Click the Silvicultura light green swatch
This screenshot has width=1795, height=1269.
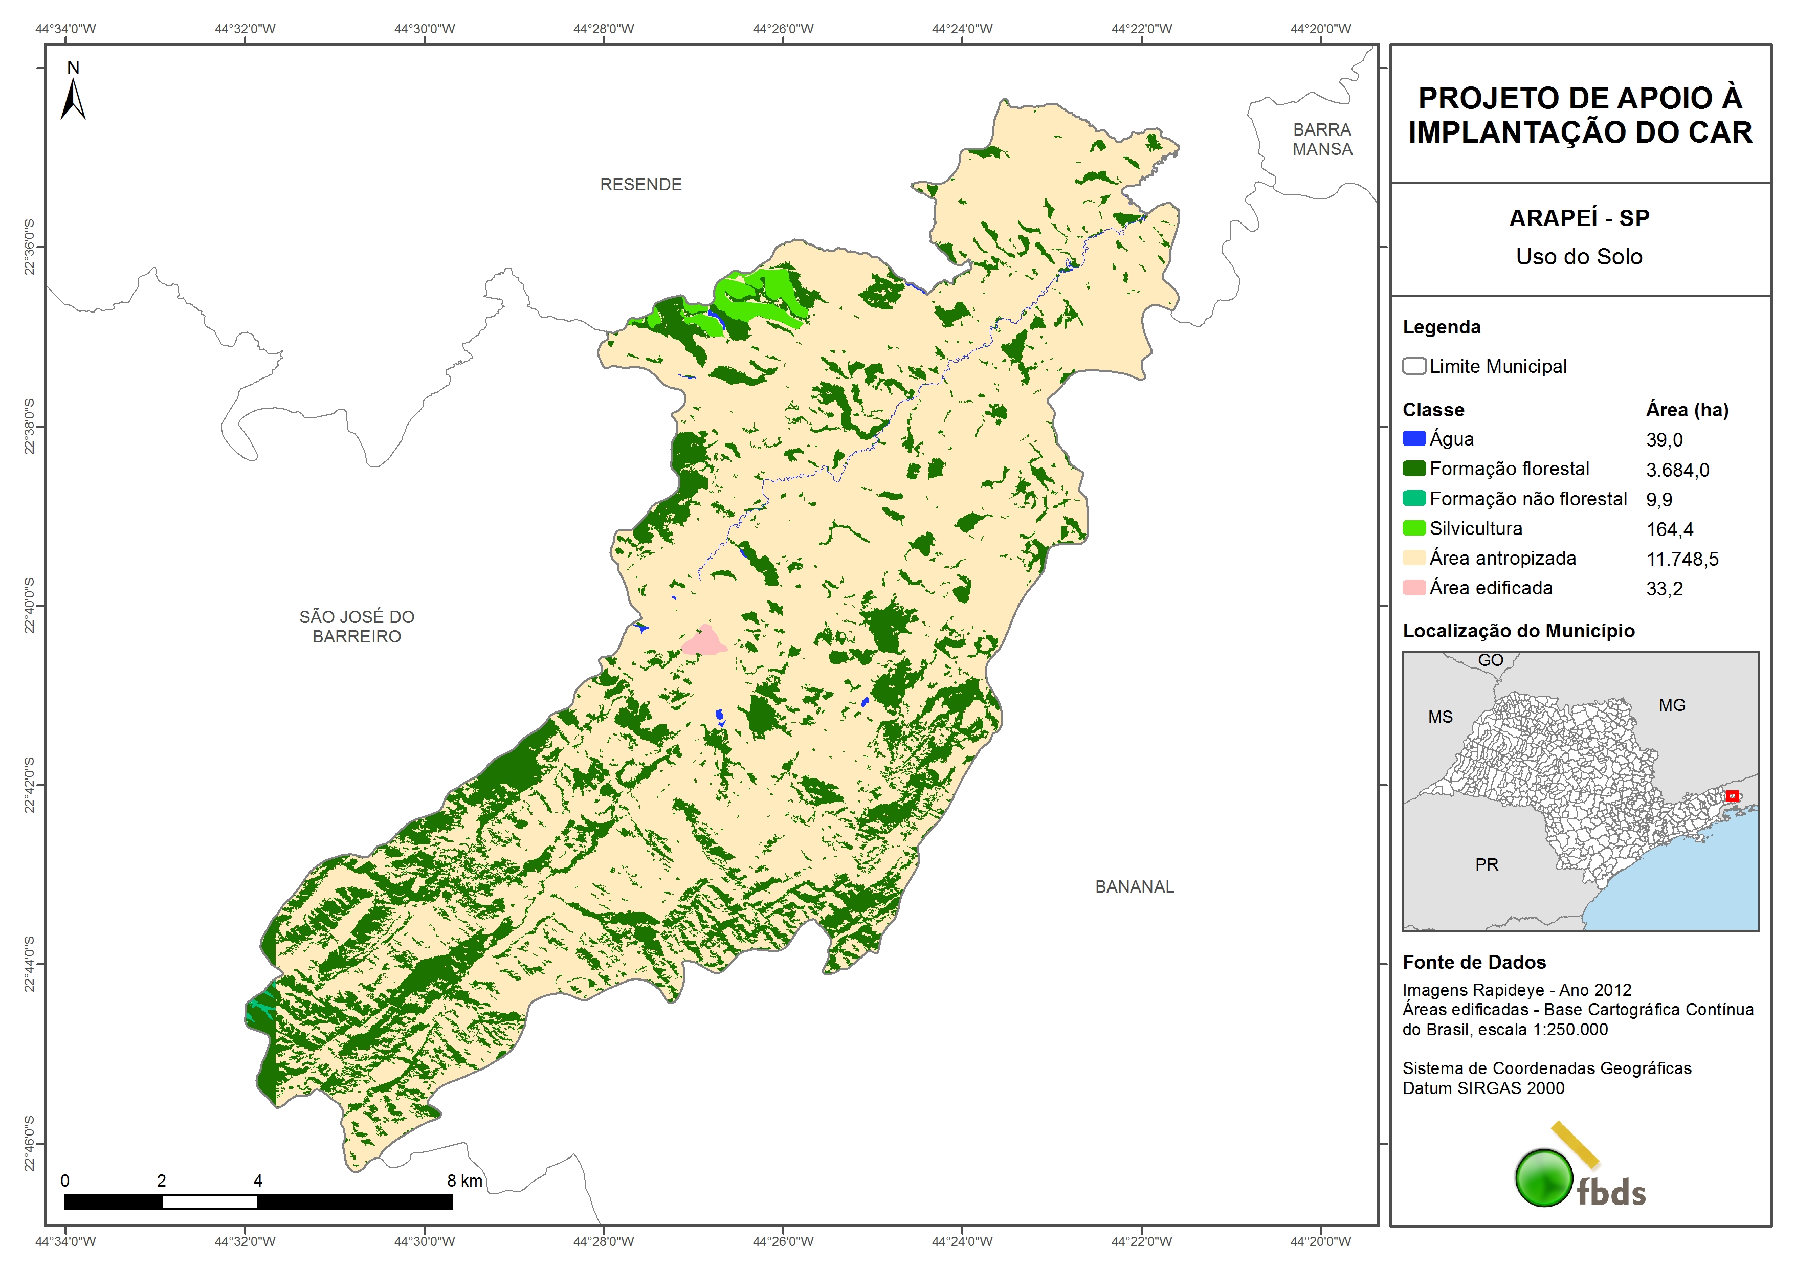pyautogui.click(x=1413, y=528)
